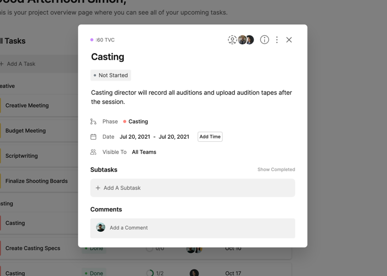Screen dimensions: 387x276
Task: Click the Visible To people icon
Action: click(93, 152)
